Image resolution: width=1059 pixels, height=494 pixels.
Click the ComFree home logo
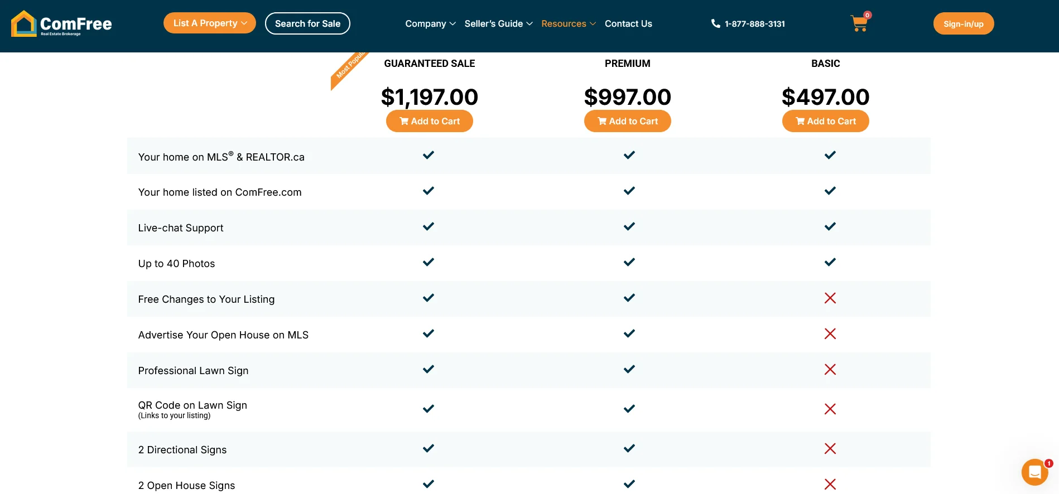coord(61,23)
